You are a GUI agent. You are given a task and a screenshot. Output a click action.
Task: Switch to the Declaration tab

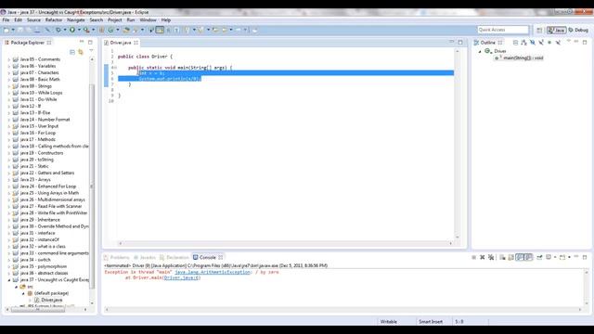174,258
